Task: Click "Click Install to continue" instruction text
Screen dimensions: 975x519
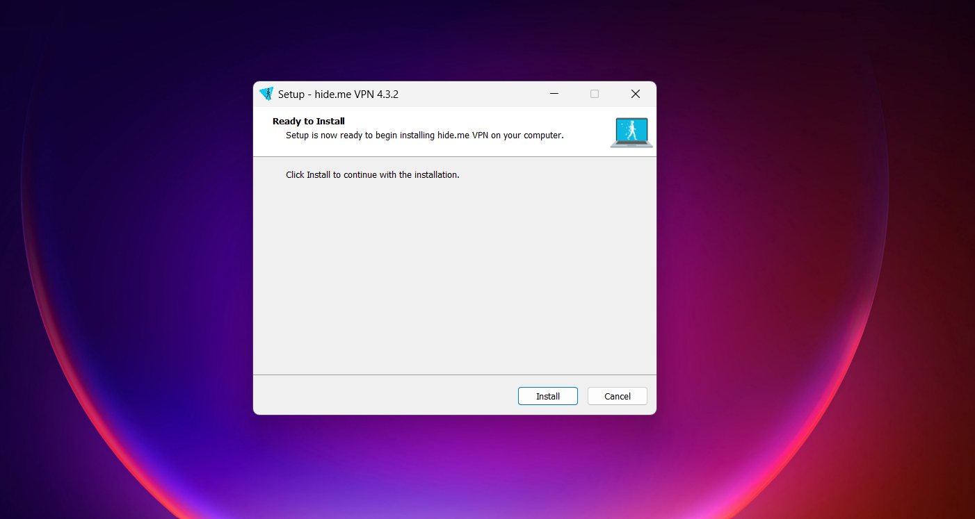Action: pos(373,174)
